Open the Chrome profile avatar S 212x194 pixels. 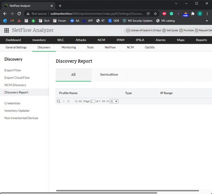tap(200, 14)
